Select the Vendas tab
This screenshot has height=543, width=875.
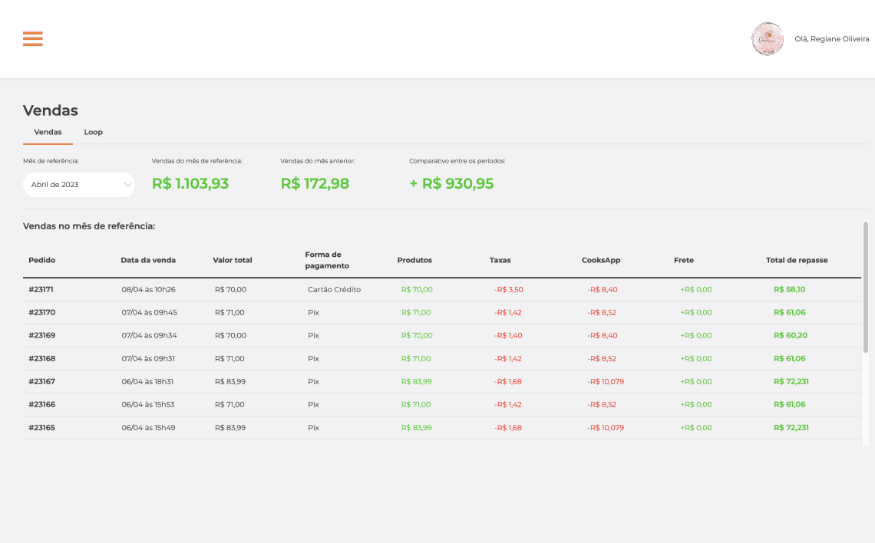pyautogui.click(x=48, y=132)
